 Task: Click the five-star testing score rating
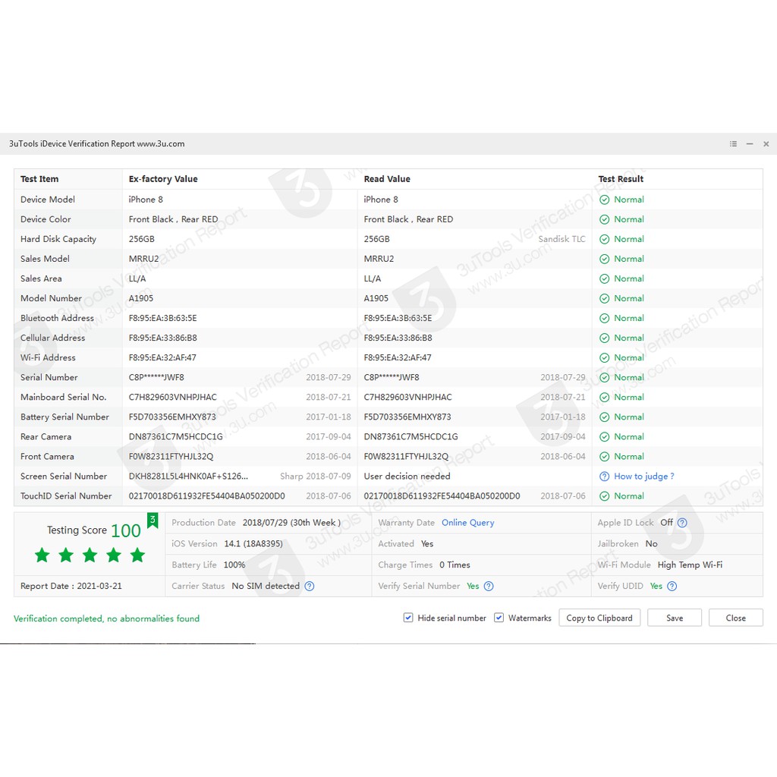coord(90,555)
